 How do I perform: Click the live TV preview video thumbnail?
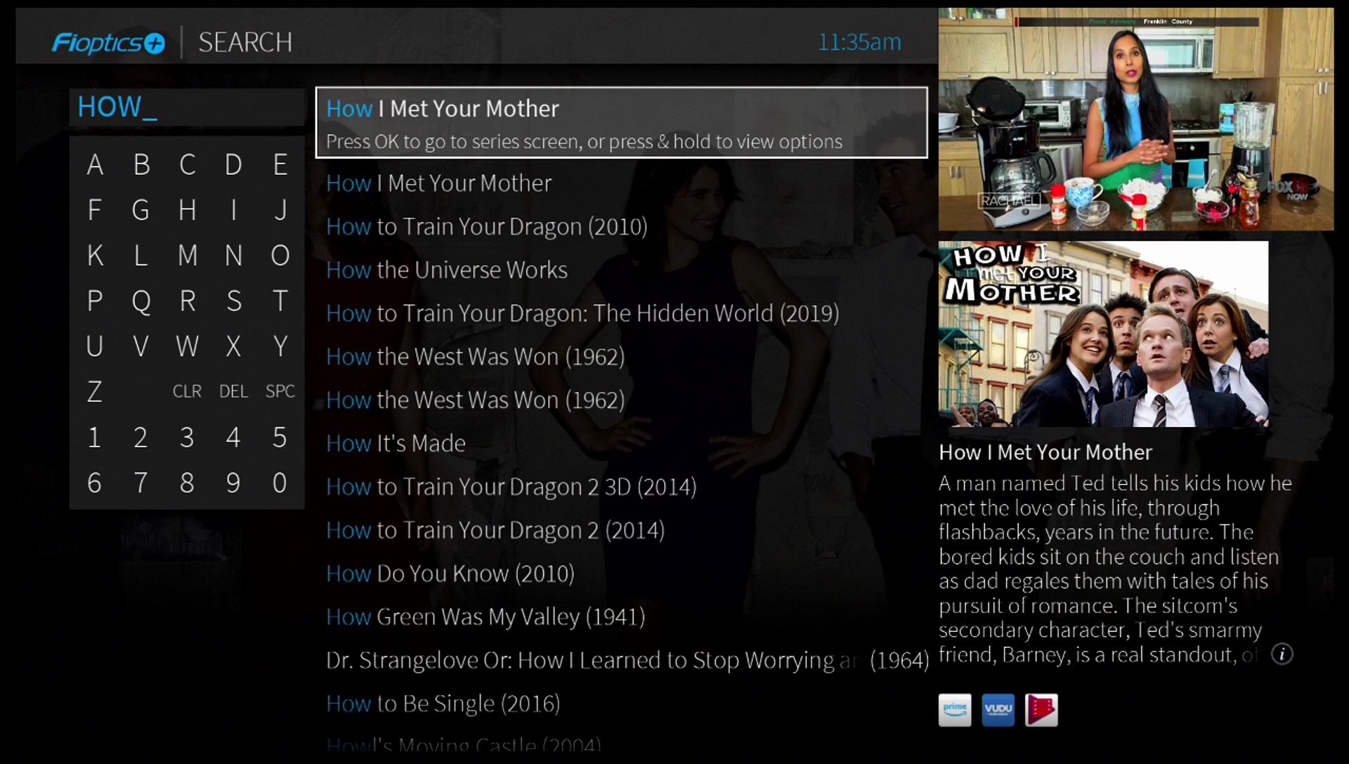tap(1136, 119)
